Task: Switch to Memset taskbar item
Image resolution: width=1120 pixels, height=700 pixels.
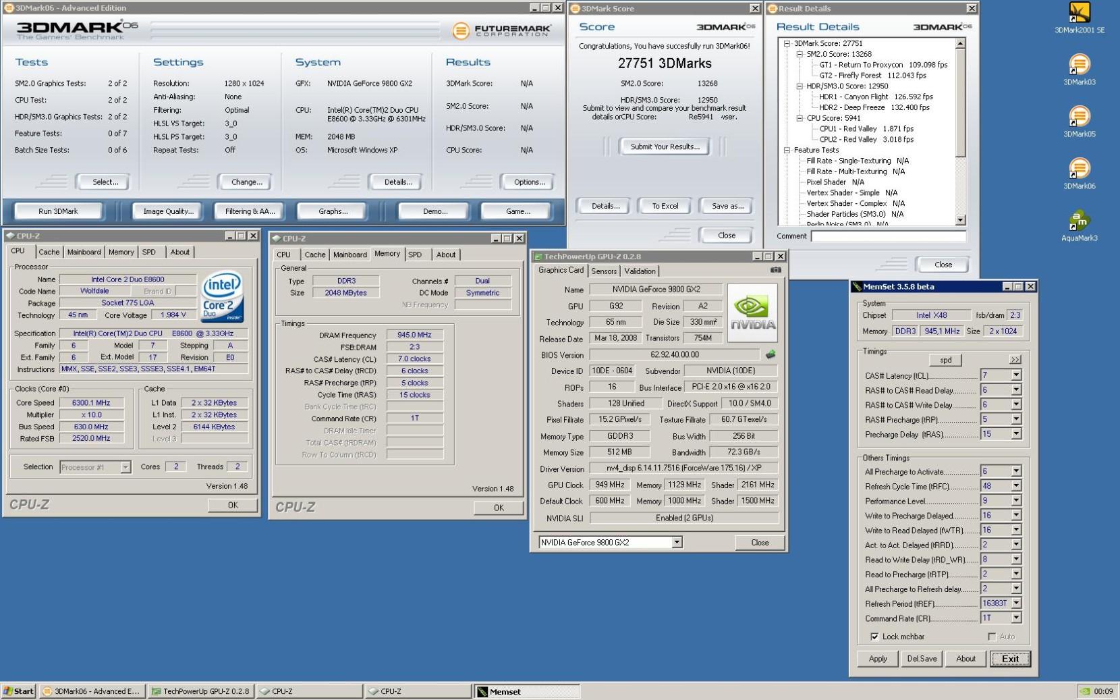Action: tap(528, 691)
